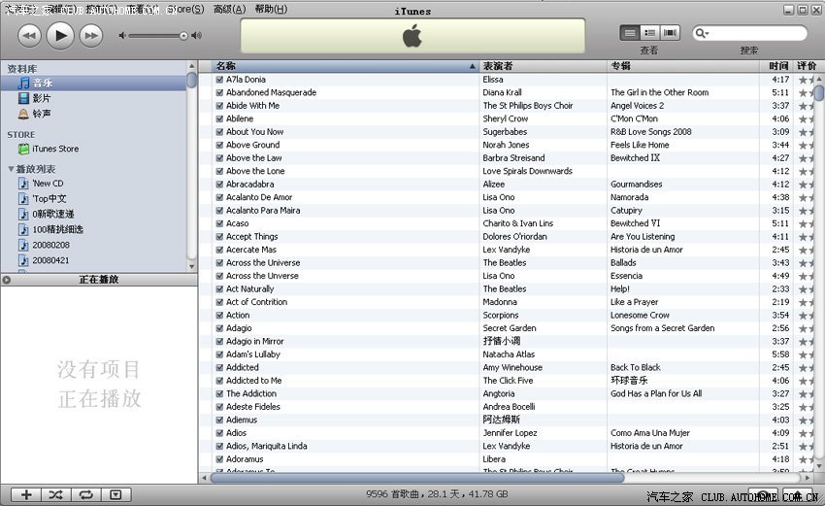The width and height of the screenshot is (825, 506).
Task: Click the previous track rewind button
Action: [x=28, y=36]
